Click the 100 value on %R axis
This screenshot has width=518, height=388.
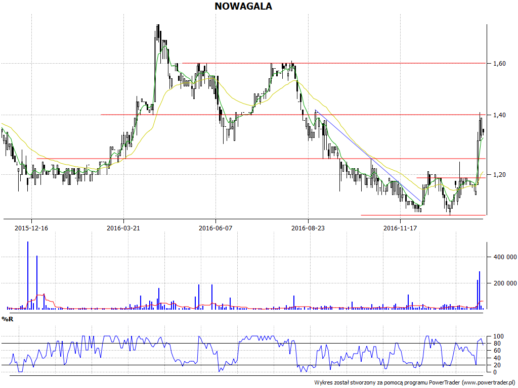tap(498, 336)
